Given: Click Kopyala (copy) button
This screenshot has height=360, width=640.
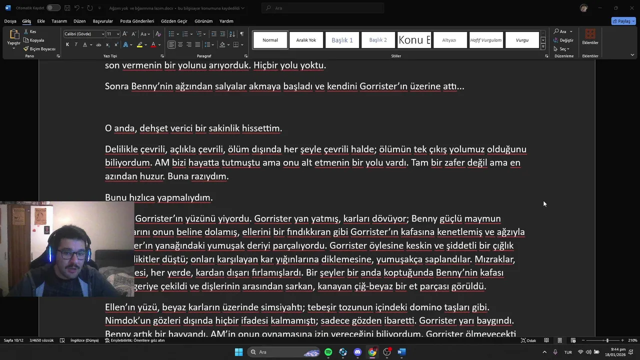Looking at the screenshot, I should 33,40.
